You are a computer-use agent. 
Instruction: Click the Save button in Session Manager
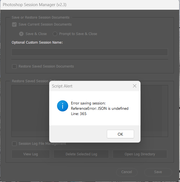pos(158,172)
